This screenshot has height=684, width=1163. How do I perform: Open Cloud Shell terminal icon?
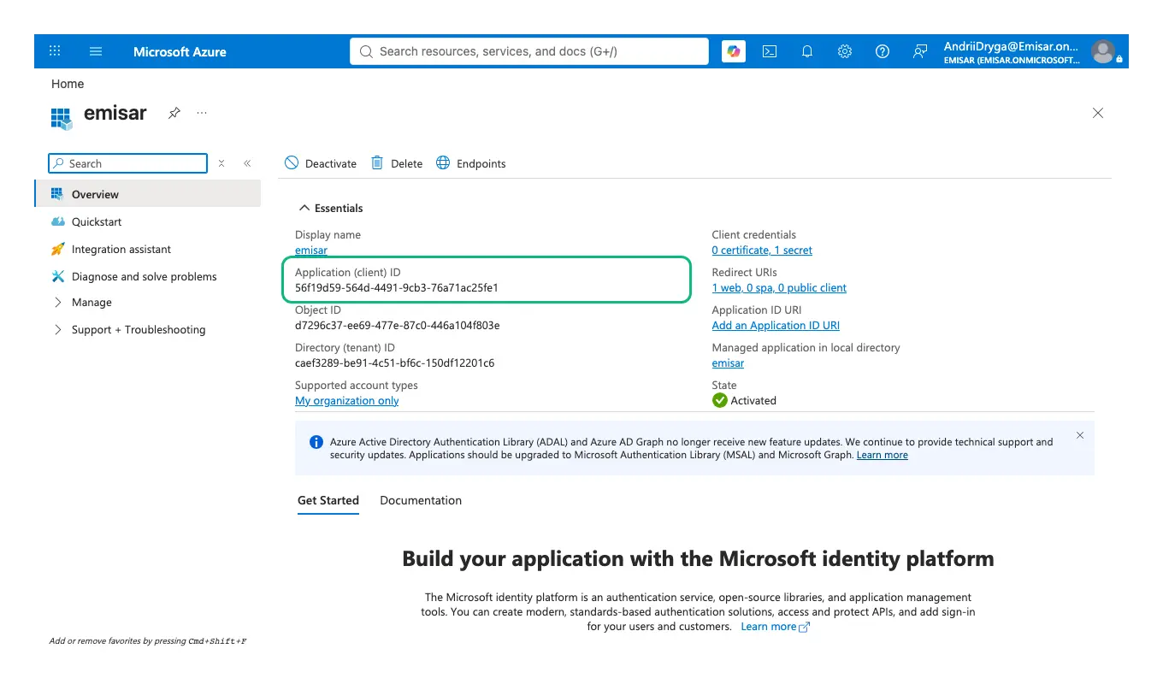[770, 51]
